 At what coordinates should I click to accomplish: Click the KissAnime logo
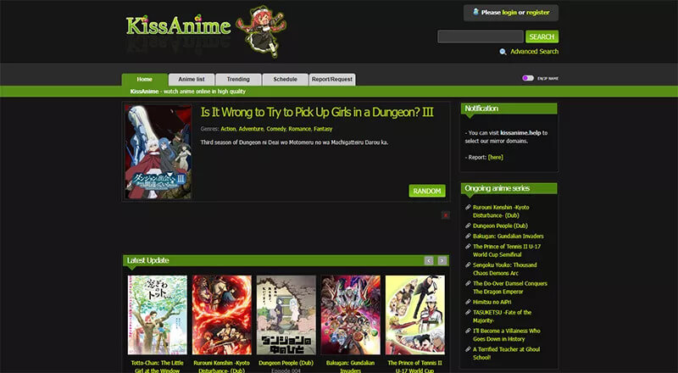click(x=179, y=25)
